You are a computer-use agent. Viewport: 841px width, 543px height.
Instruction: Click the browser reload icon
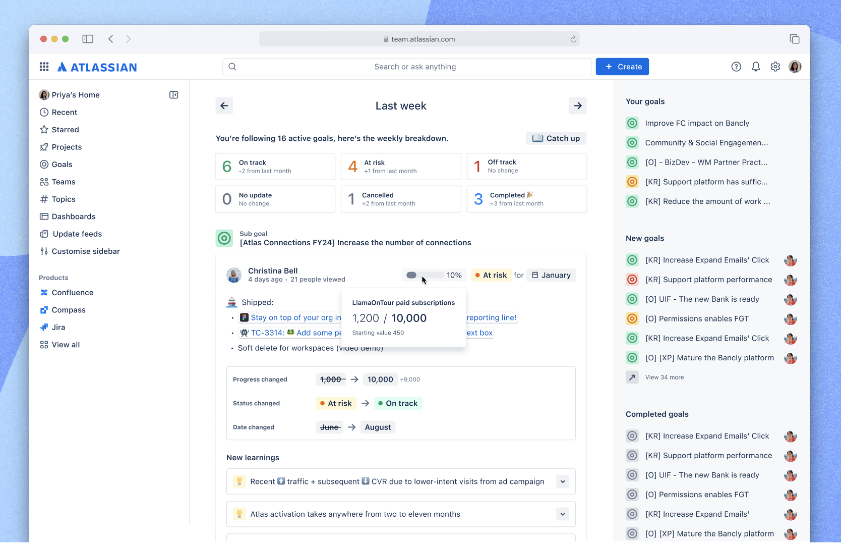(x=573, y=39)
